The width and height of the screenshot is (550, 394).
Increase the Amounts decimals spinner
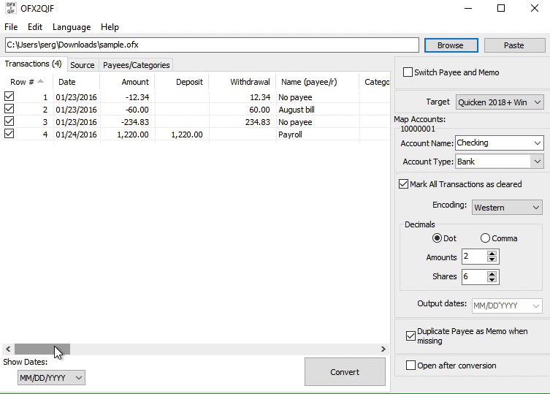492,254
